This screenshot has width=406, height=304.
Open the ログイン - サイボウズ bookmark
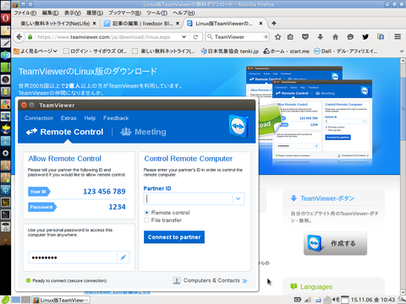pos(95,51)
